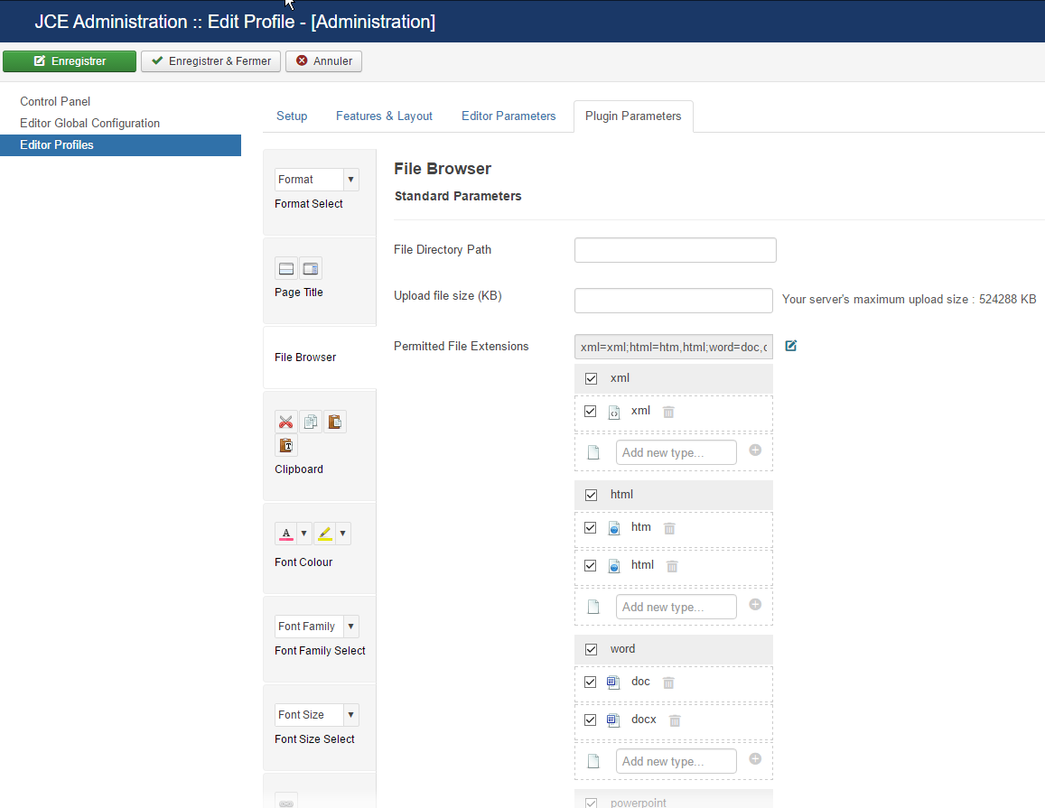The width and height of the screenshot is (1045, 808).
Task: Switch to Features & Layout tab
Action: (x=384, y=116)
